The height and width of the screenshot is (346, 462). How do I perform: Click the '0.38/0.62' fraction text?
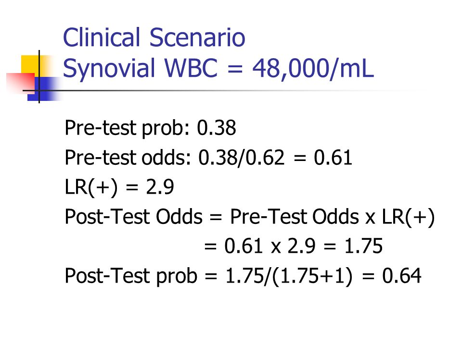pos(241,158)
